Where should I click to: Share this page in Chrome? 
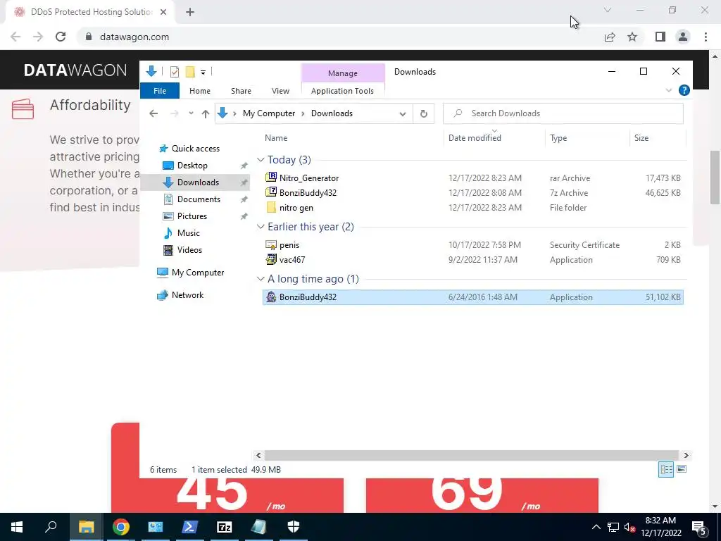(610, 37)
